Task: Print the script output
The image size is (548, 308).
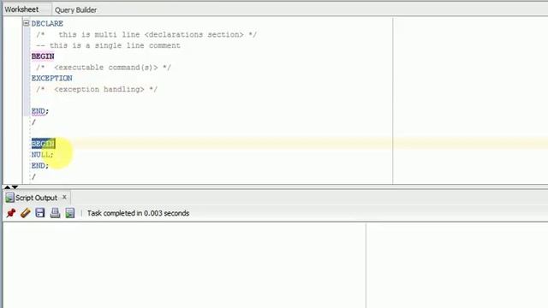Action: click(x=55, y=213)
